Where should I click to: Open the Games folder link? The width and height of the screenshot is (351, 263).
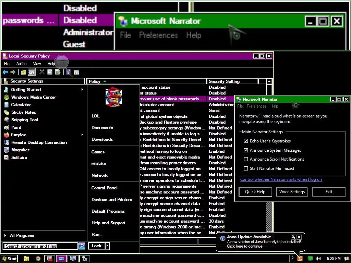tap(98, 152)
